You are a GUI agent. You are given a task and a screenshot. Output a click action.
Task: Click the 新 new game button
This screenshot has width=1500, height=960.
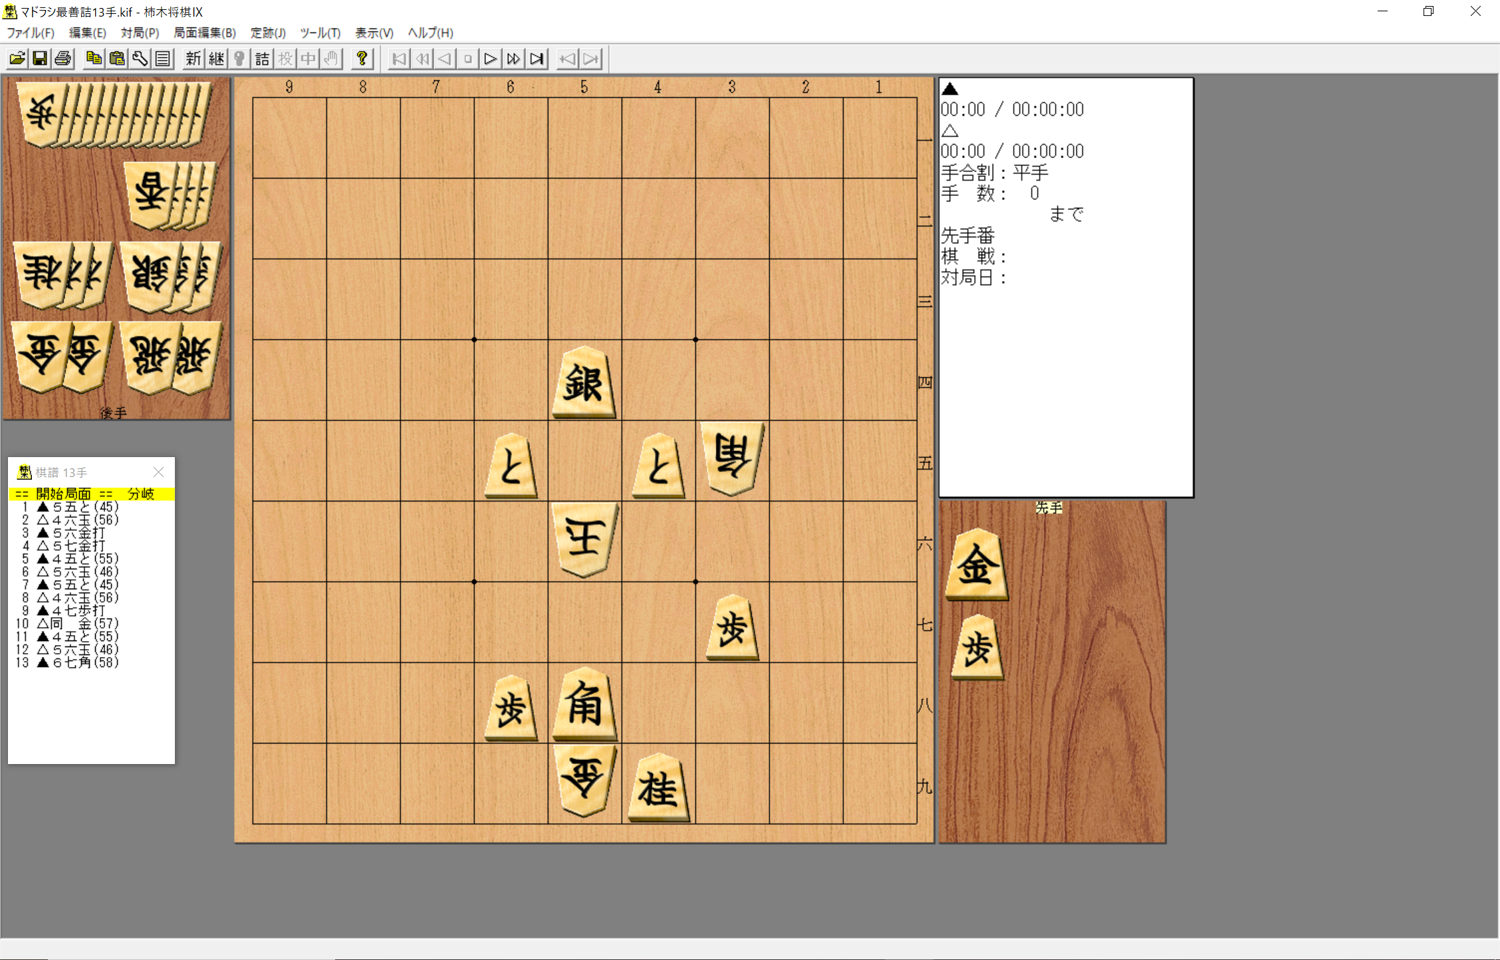193,59
